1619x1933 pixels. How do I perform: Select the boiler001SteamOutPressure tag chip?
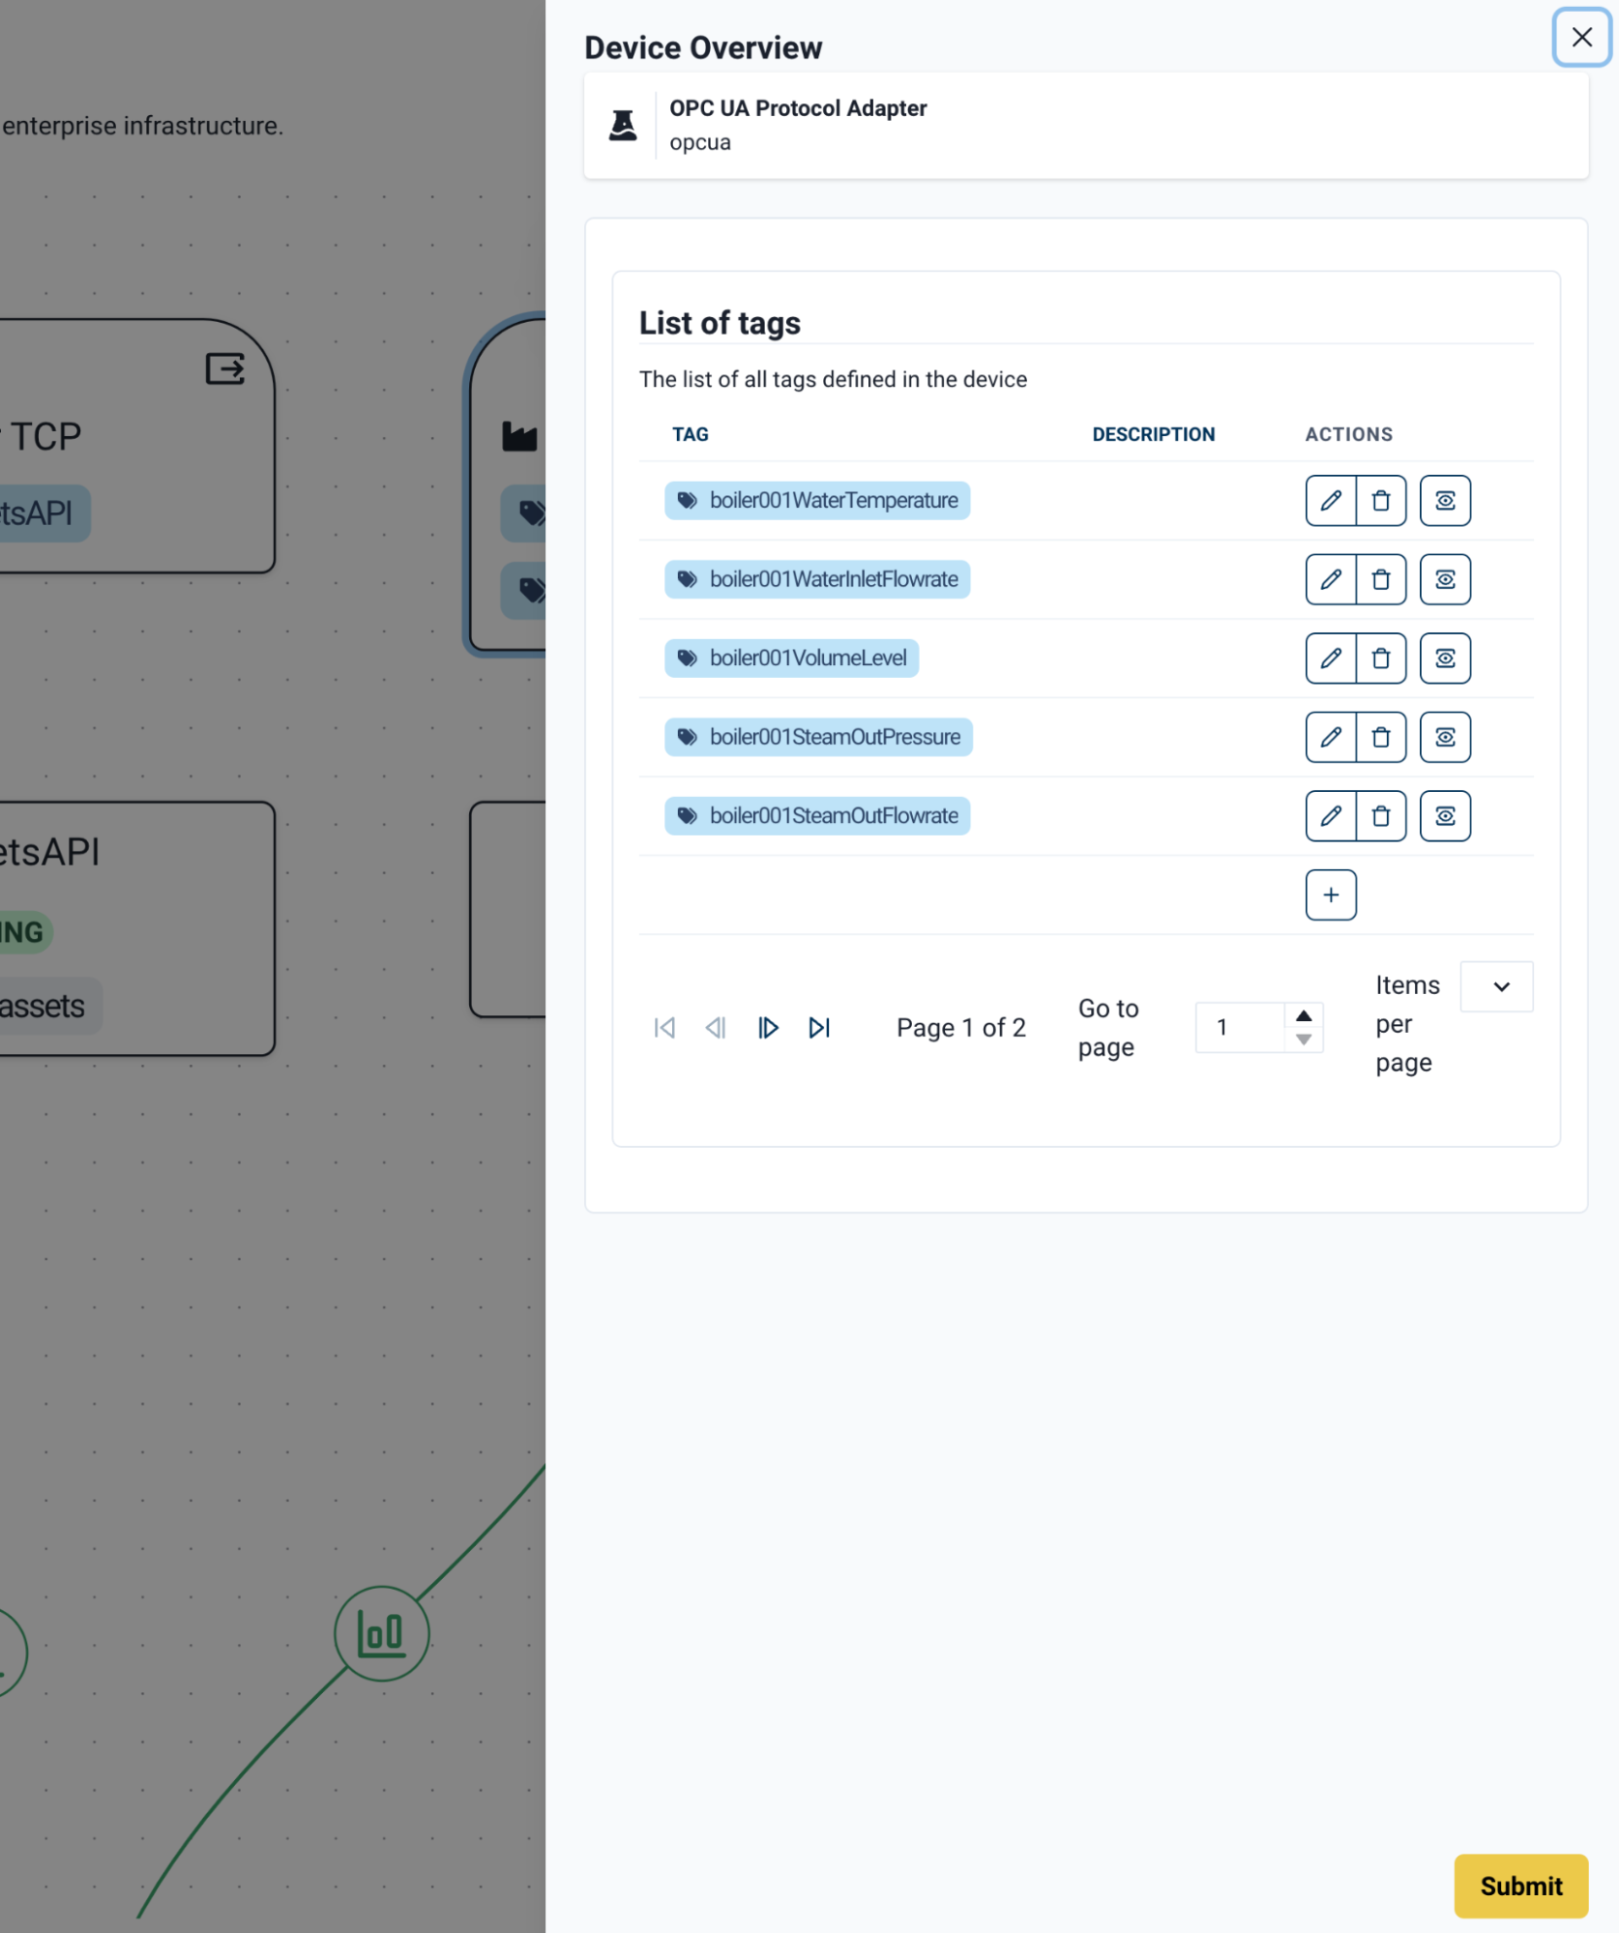pos(818,737)
